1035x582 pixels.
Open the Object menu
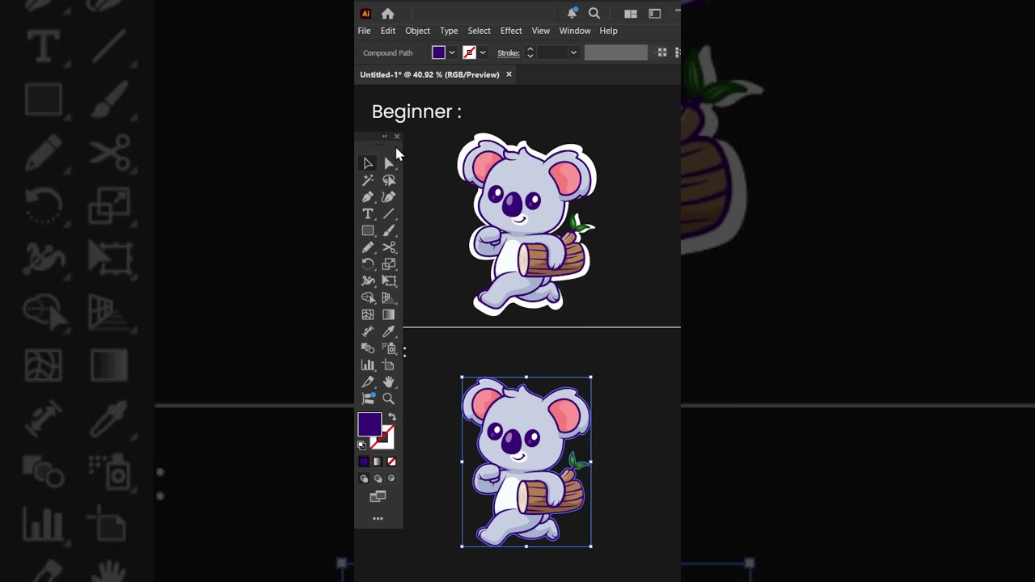(x=417, y=31)
